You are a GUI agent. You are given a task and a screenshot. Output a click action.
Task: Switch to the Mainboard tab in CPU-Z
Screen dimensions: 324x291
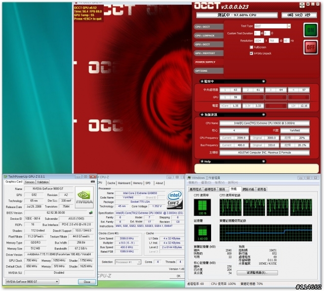(124, 183)
